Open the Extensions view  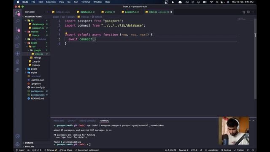pos(18,46)
